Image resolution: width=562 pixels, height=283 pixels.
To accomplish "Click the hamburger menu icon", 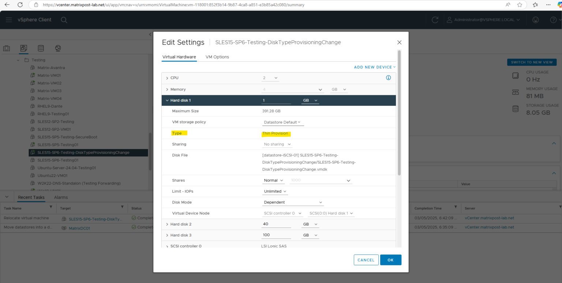I will (x=9, y=20).
